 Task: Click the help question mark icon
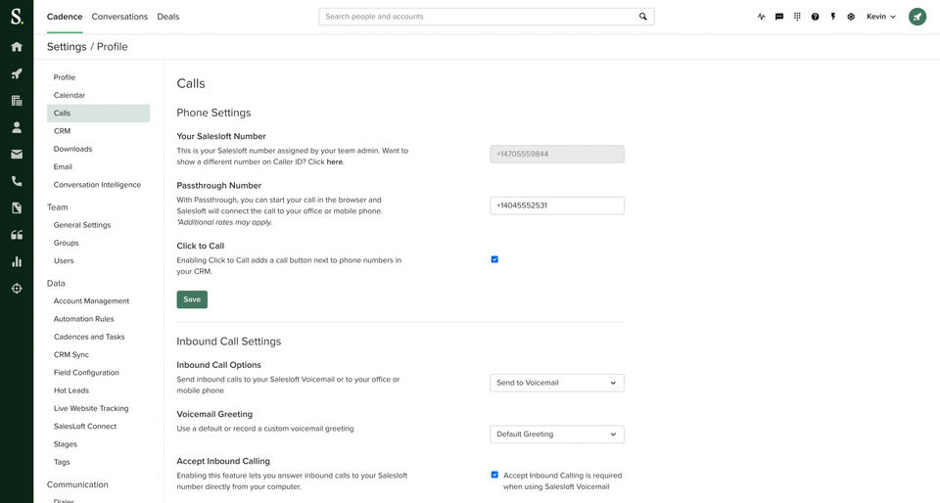815,17
